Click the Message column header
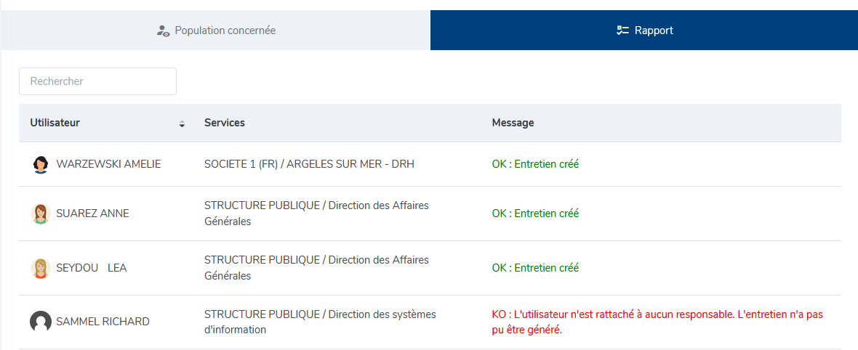 tap(513, 123)
